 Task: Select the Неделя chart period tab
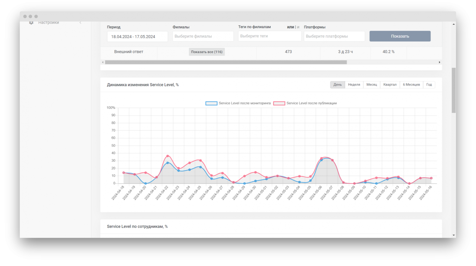tap(354, 85)
